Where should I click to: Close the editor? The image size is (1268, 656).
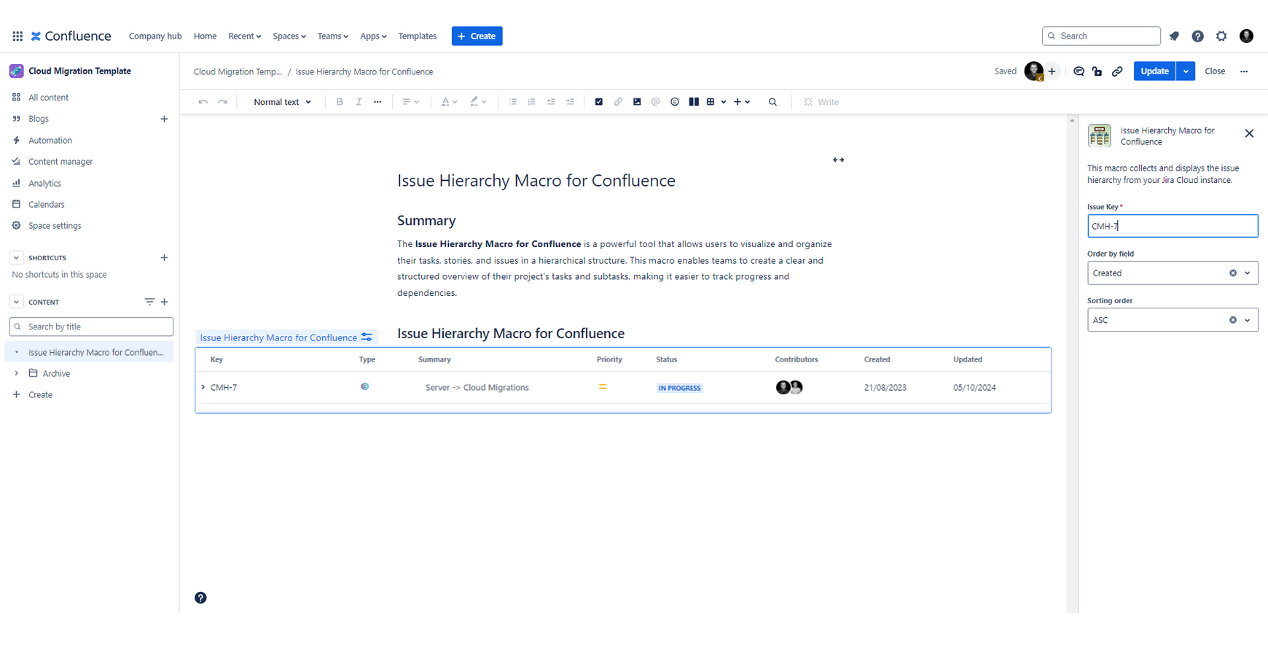[x=1215, y=71]
